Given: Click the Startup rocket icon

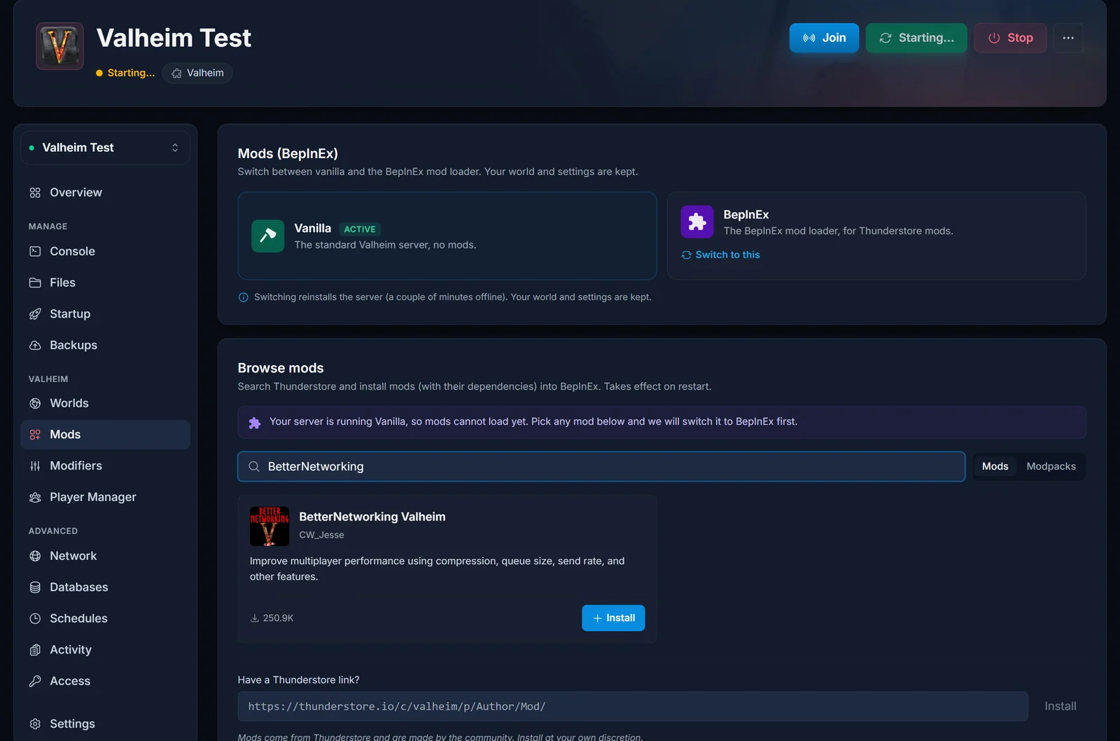Looking at the screenshot, I should 35,314.
